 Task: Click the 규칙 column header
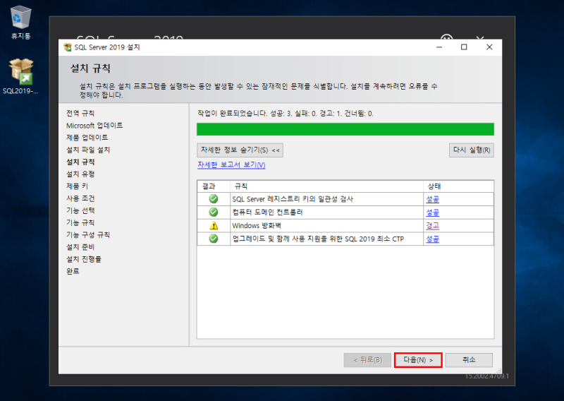pos(326,186)
